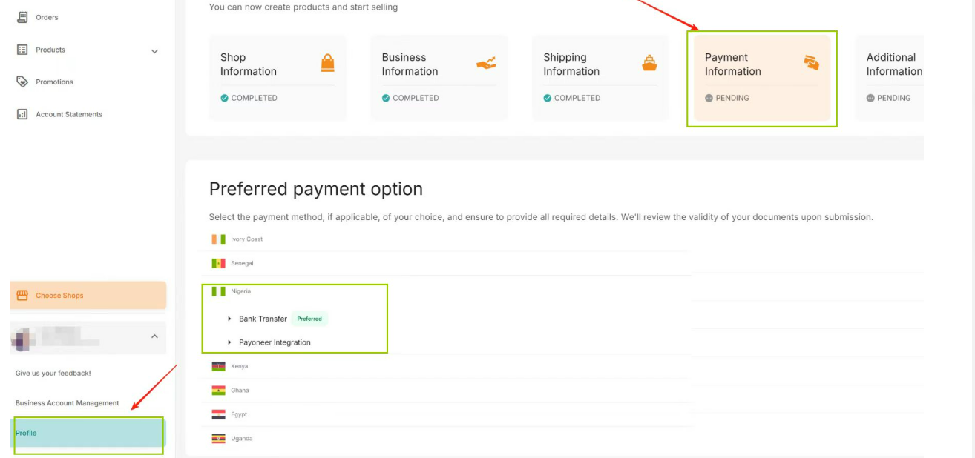Click the handshake icon on Business Information
Screen dimensions: 975x458
[486, 64]
